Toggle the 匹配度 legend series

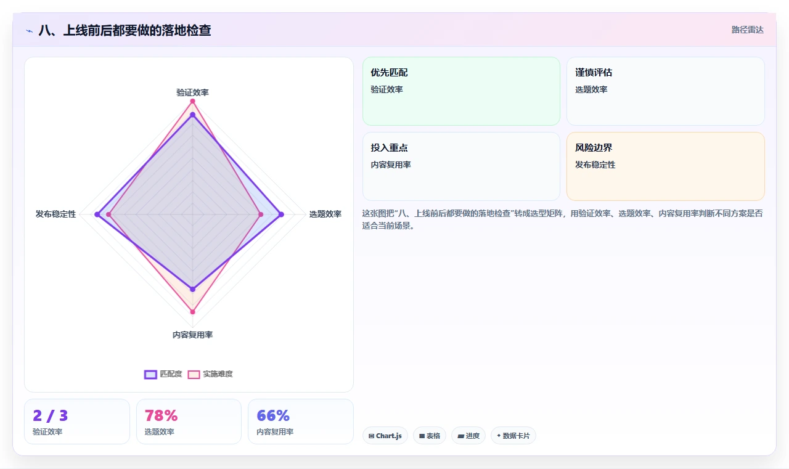click(163, 374)
